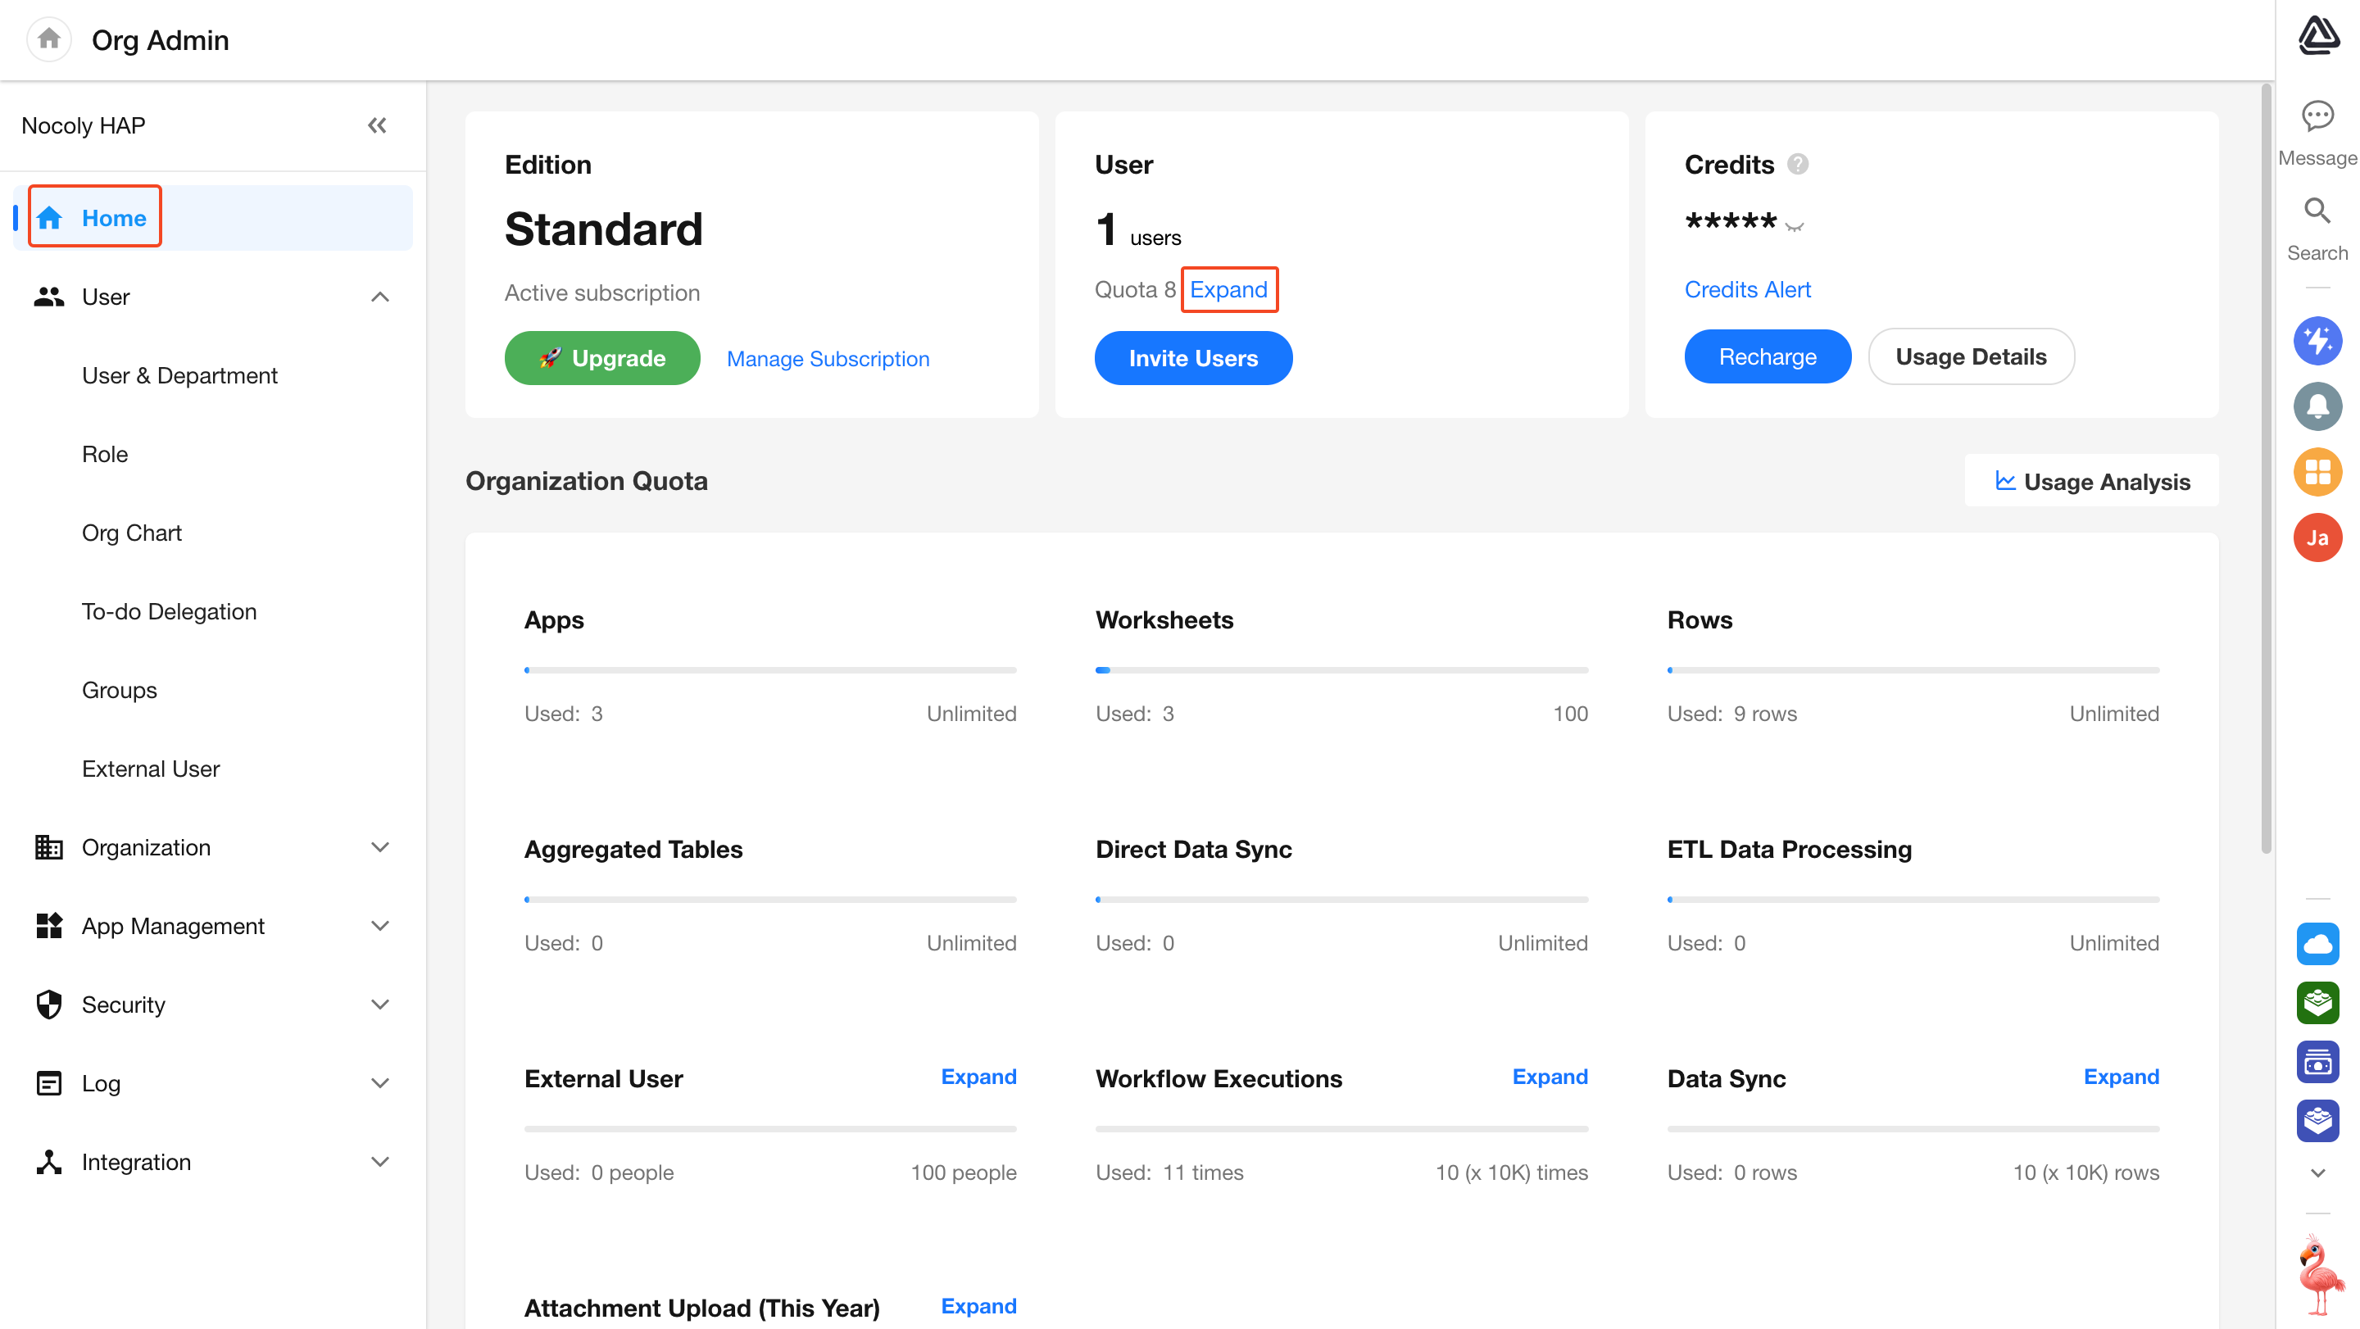Open the notification bell icon
Image resolution: width=2360 pixels, height=1329 pixels.
point(2317,406)
